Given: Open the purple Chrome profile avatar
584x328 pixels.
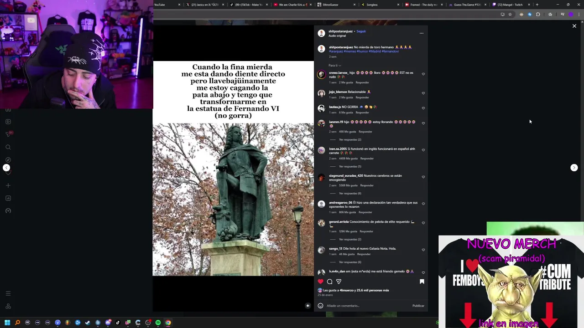Looking at the screenshot, I should [x=571, y=14].
